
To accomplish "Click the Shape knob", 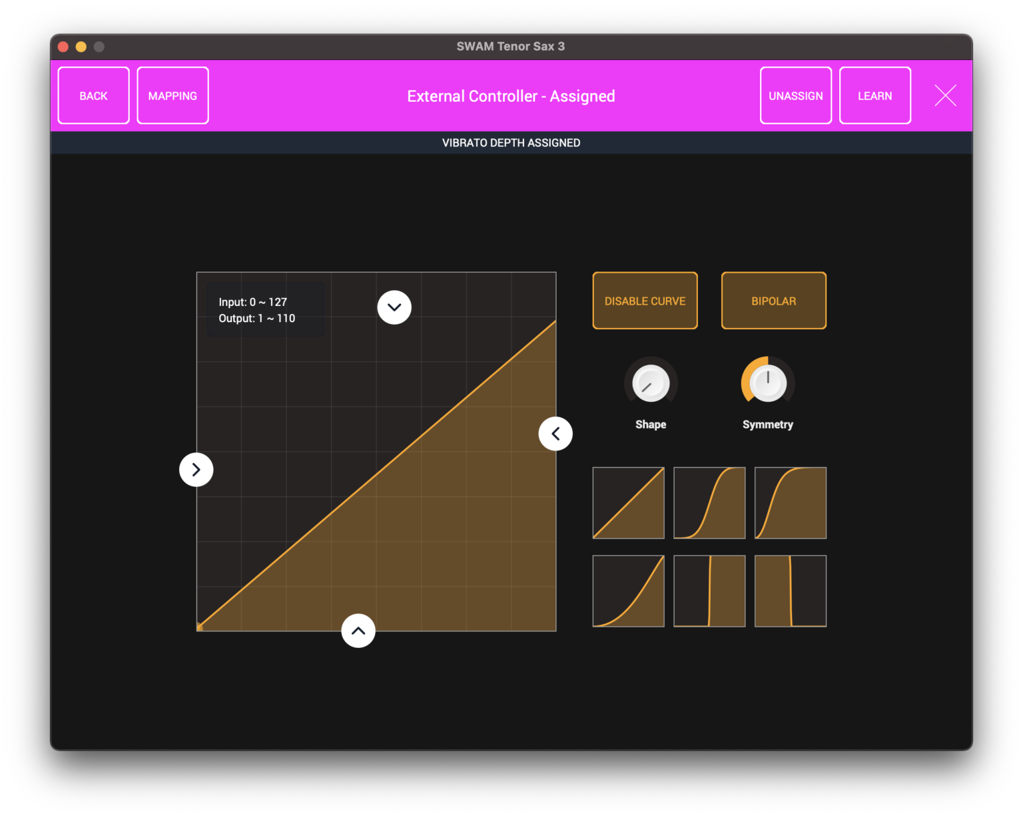I will (x=650, y=383).
